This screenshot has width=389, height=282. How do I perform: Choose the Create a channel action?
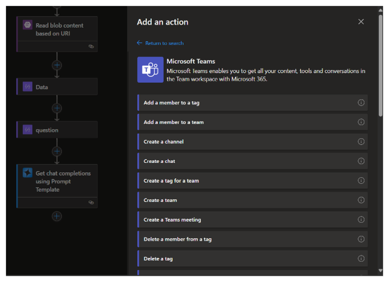(x=252, y=141)
